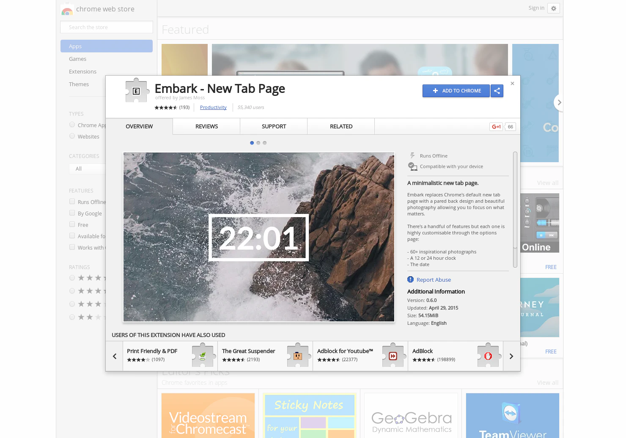Click Sign in link

click(536, 8)
